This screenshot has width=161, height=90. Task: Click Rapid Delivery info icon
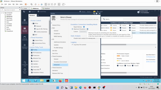pyautogui.click(x=84, y=27)
